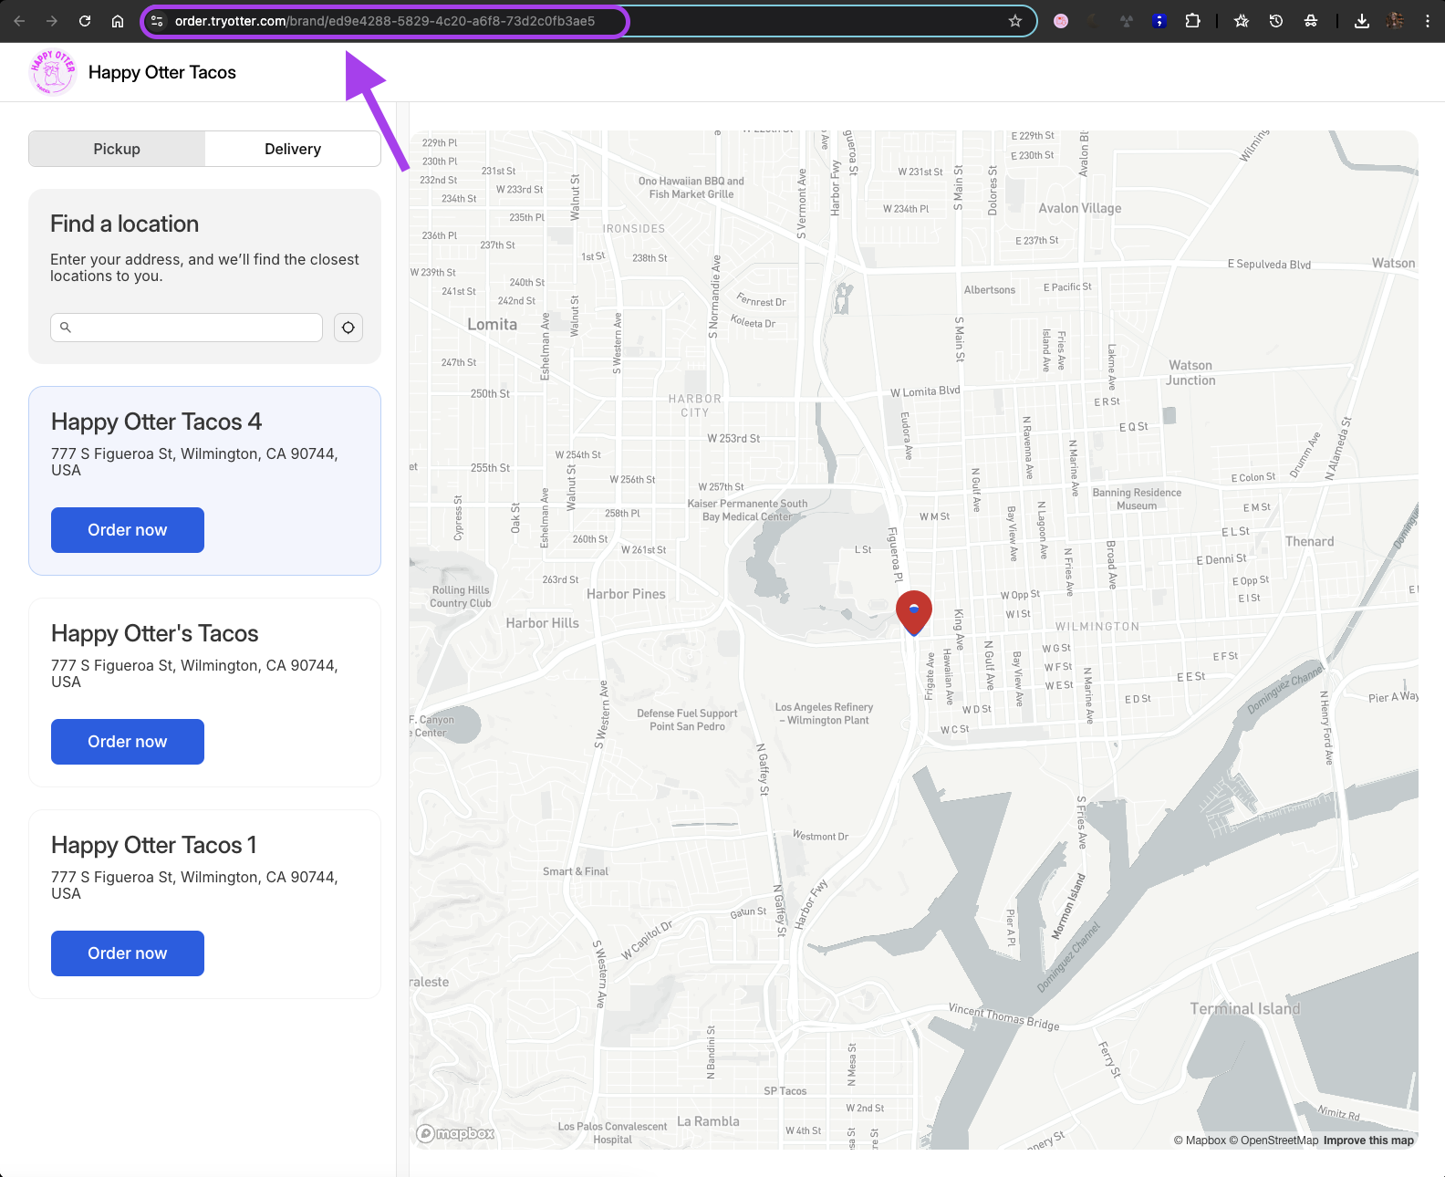
Task: Click the Smart & Final map label
Action: tap(576, 871)
